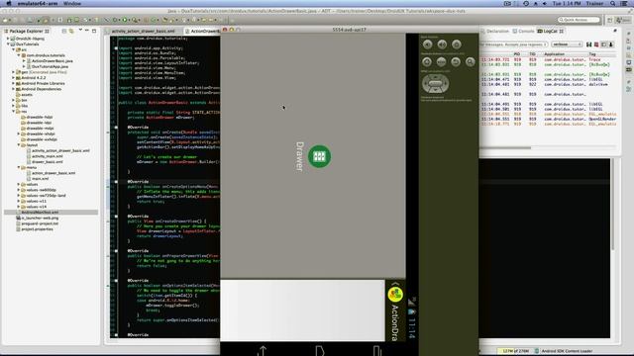Click the Spotlight search icon in menu bar
The width and height of the screenshot is (634, 356).
pyautogui.click(x=612, y=3)
